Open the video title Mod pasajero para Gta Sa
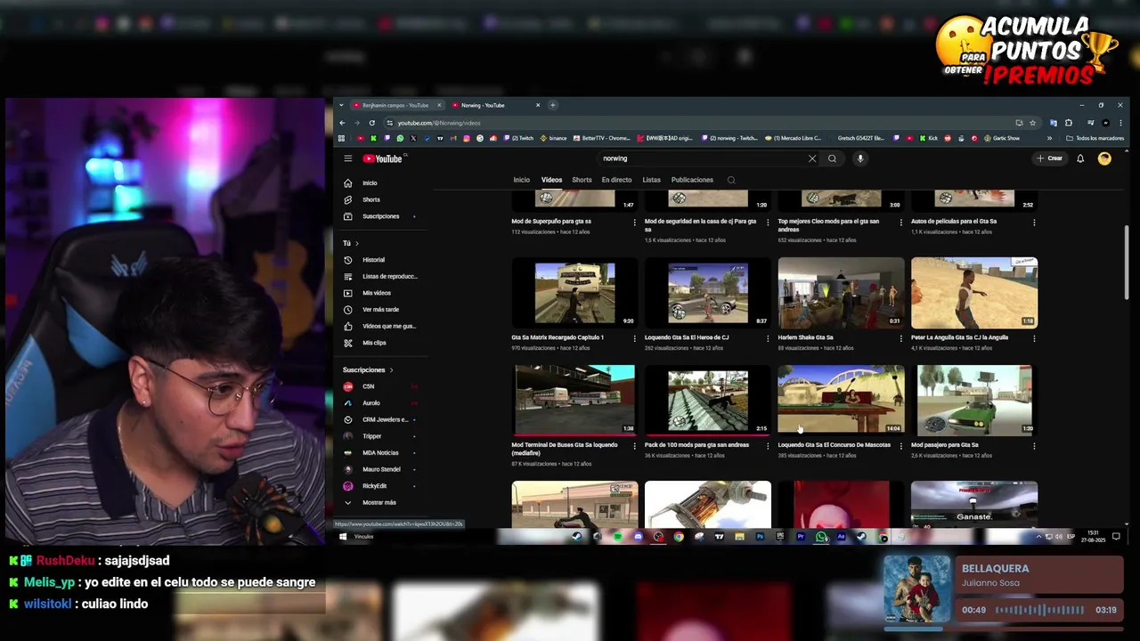The image size is (1140, 641). 944,445
